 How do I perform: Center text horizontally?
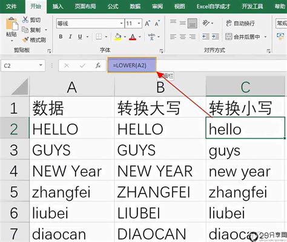click(x=183, y=36)
